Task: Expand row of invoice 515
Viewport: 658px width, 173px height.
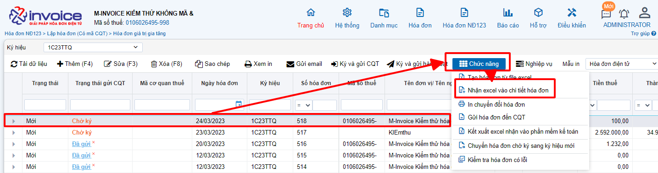Action: (x=13, y=156)
